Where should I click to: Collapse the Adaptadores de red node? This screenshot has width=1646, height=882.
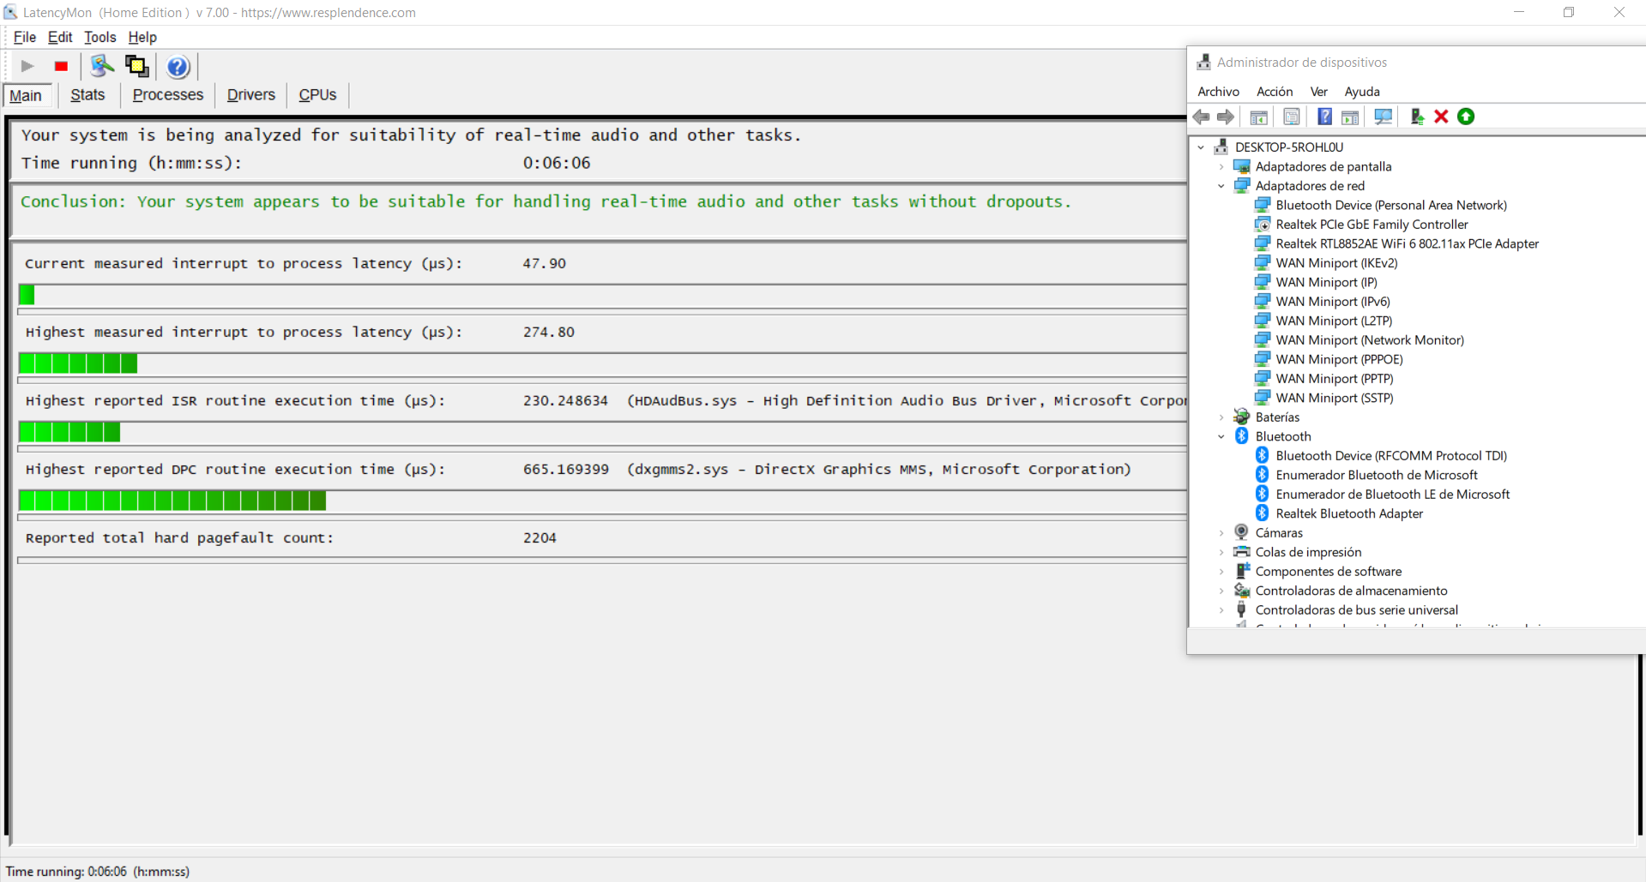pos(1221,186)
